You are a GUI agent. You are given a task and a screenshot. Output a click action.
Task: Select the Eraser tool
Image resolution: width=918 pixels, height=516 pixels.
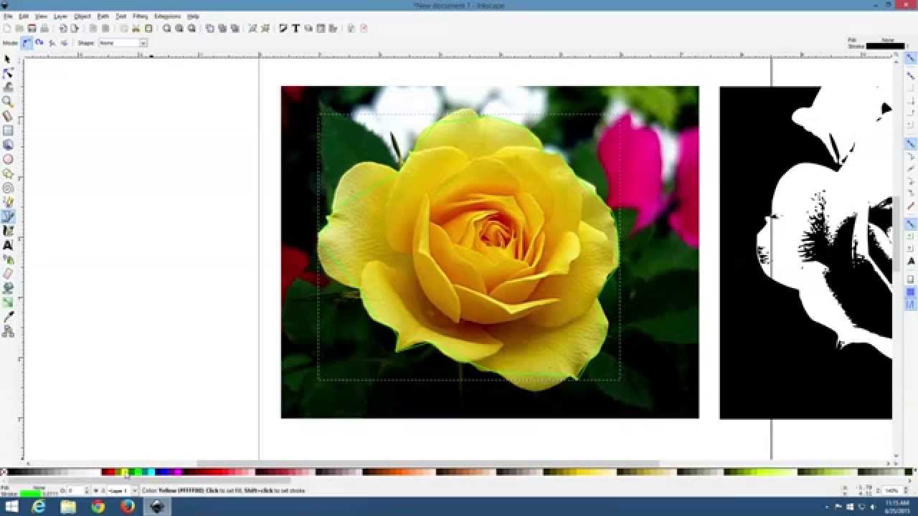tap(8, 274)
